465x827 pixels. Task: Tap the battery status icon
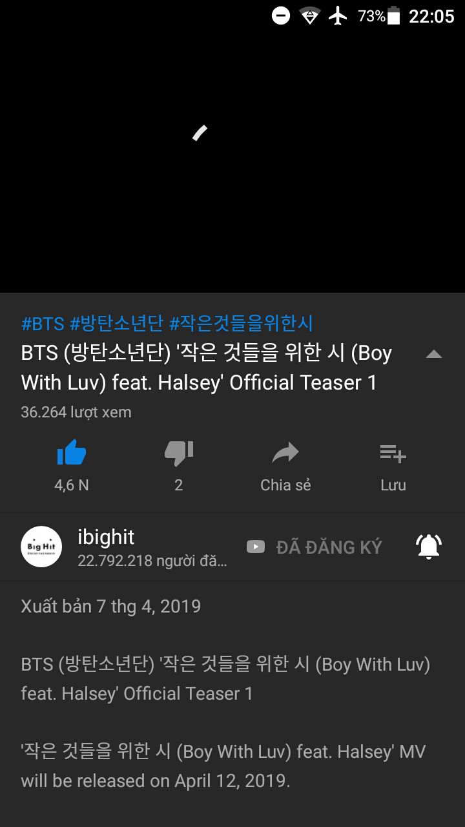pos(393,16)
